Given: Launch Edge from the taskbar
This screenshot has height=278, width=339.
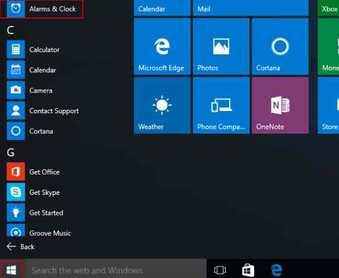Looking at the screenshot, I should pyautogui.click(x=277, y=270).
